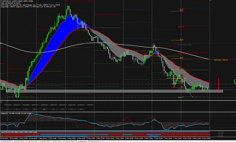Screen dimensions: 236x142
Task: Open the NZDUSD symbol button
Action: click(x=63, y=105)
